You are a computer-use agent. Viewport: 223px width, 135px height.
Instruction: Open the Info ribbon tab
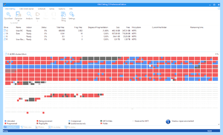[71, 9]
